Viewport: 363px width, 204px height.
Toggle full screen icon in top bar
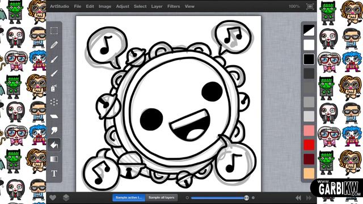pos(310,6)
